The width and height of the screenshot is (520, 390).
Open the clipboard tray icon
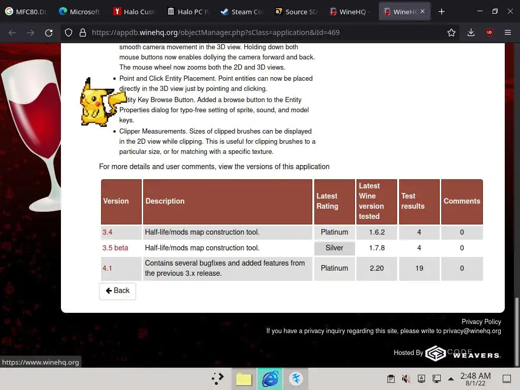click(391, 379)
